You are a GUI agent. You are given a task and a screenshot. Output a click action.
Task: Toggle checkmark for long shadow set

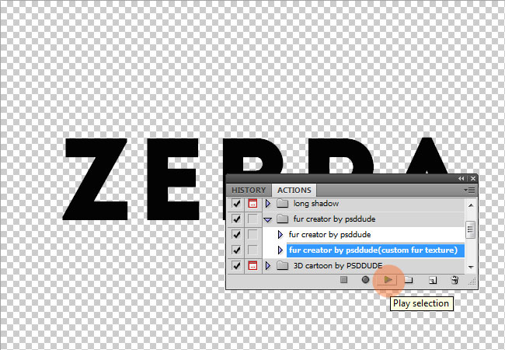236,204
